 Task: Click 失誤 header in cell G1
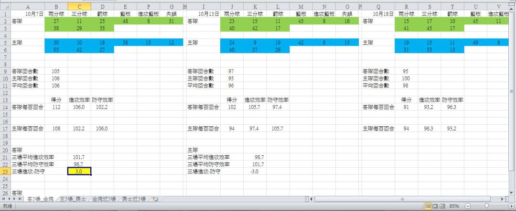coord(172,14)
